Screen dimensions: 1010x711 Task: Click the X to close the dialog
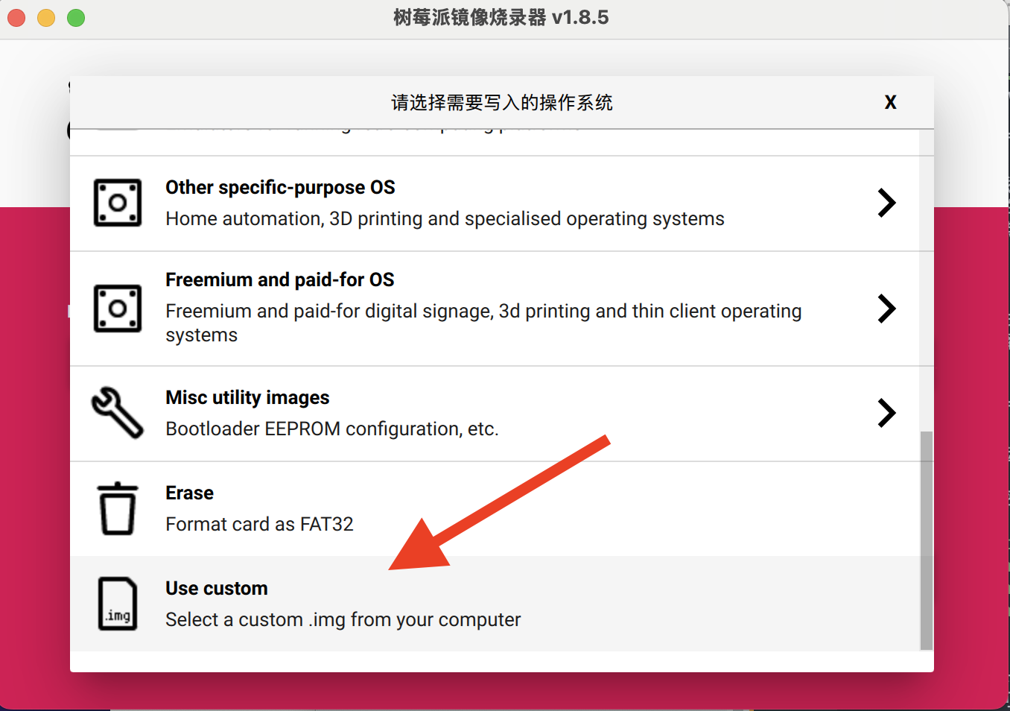coord(890,102)
